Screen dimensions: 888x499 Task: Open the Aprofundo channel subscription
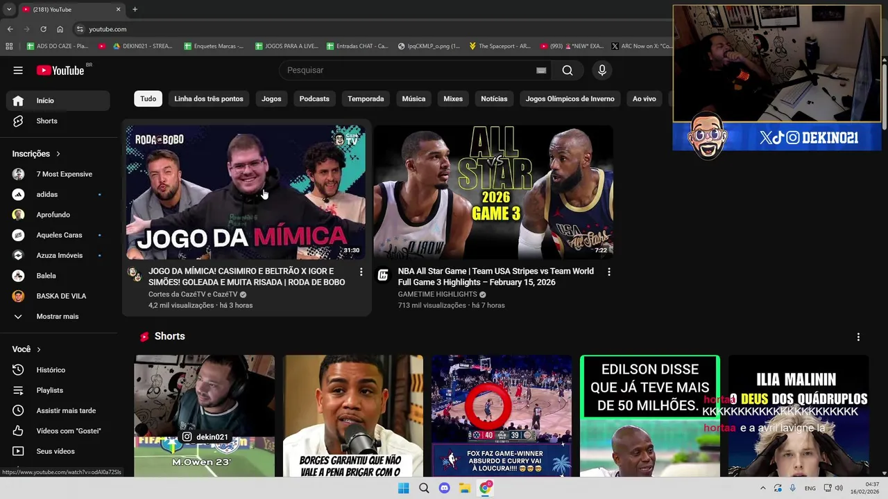pyautogui.click(x=58, y=215)
